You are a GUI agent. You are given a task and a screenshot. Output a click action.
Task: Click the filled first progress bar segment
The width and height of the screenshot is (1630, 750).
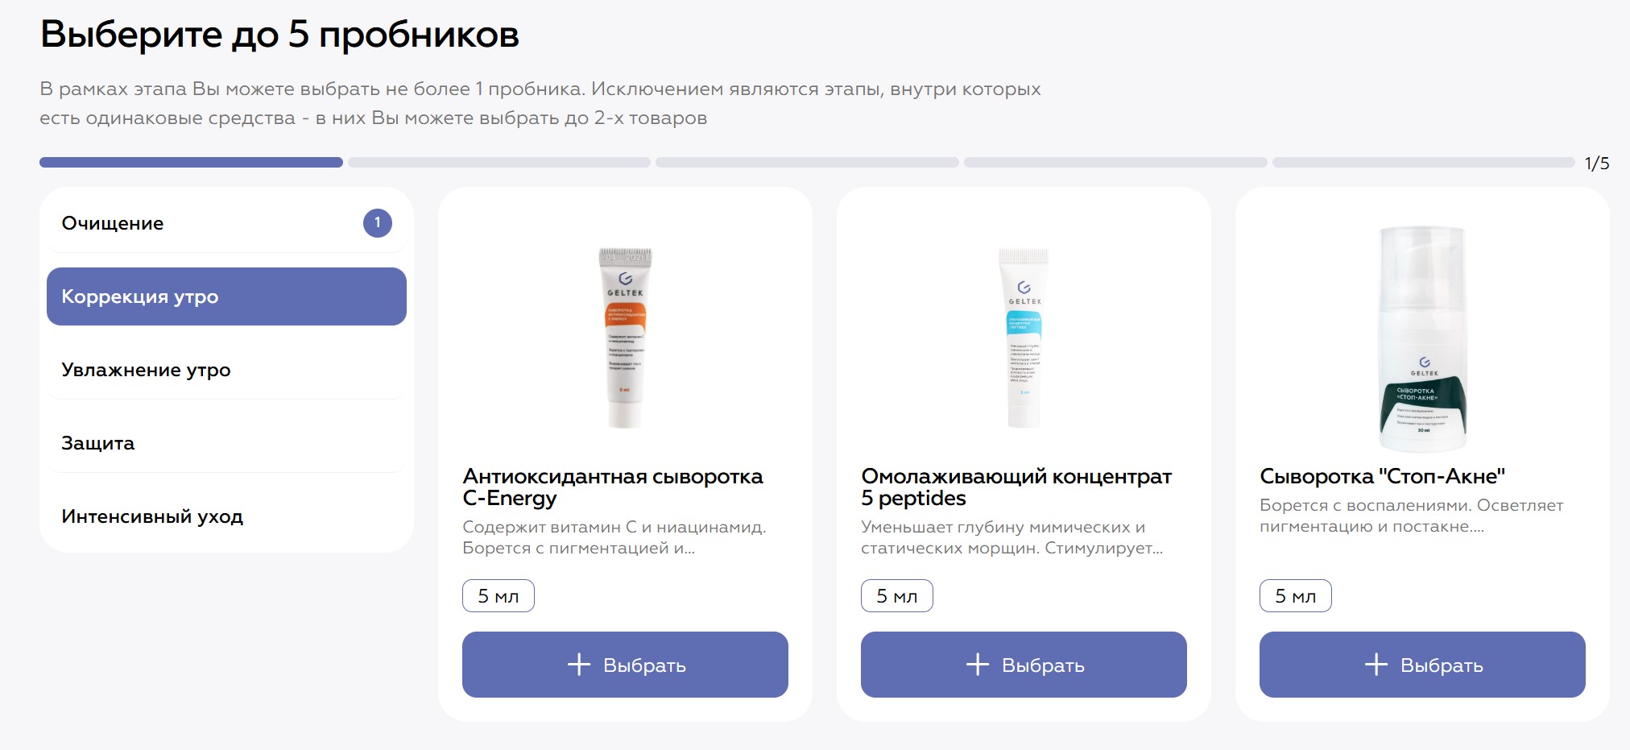pos(191,163)
